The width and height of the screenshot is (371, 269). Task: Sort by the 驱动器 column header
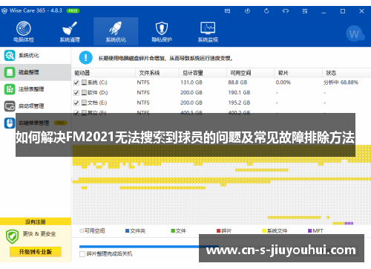coord(104,73)
